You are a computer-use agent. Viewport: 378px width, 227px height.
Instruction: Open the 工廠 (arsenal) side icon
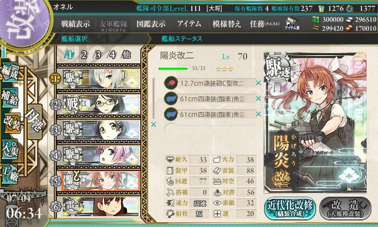tap(9, 174)
